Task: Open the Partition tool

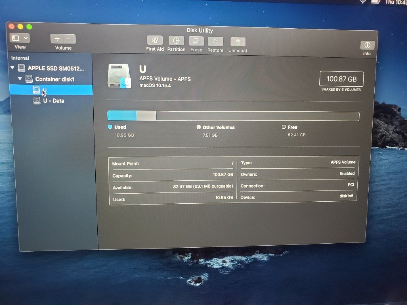Action: point(176,41)
